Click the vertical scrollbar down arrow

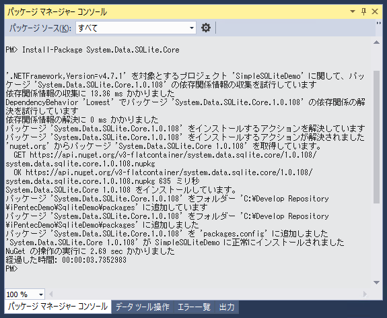(x=376, y=282)
